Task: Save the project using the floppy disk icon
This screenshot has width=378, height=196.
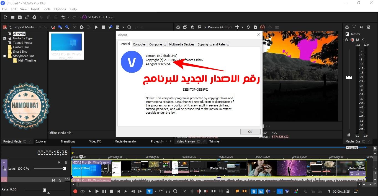Action: [20, 17]
